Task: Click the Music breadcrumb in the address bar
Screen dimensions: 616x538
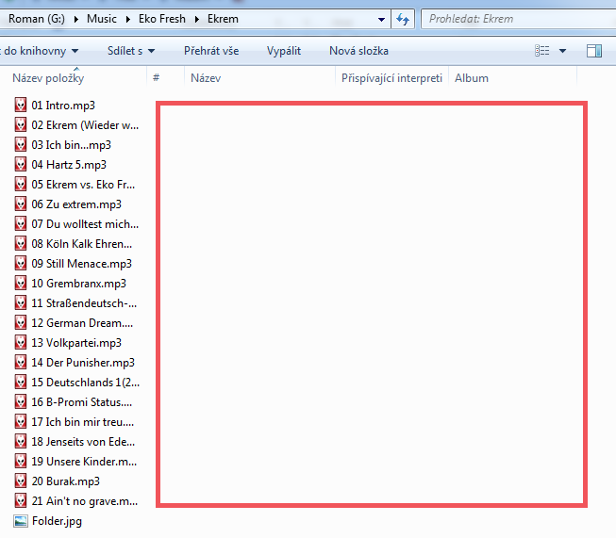Action: click(x=103, y=19)
